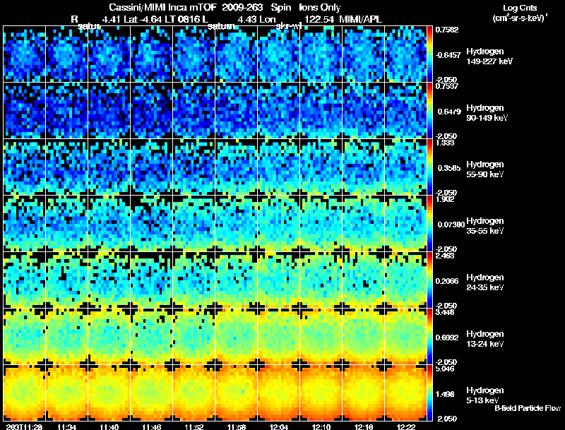Click the 1.498 color scale midpoint value
The height and width of the screenshot is (430, 565).
pyautogui.click(x=445, y=395)
